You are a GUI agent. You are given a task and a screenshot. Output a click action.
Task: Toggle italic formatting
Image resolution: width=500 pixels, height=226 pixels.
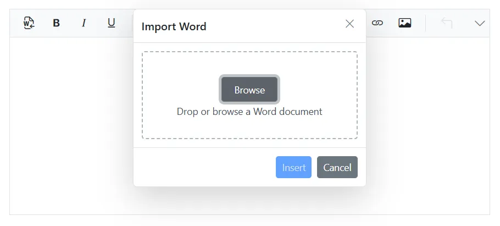[x=84, y=23]
